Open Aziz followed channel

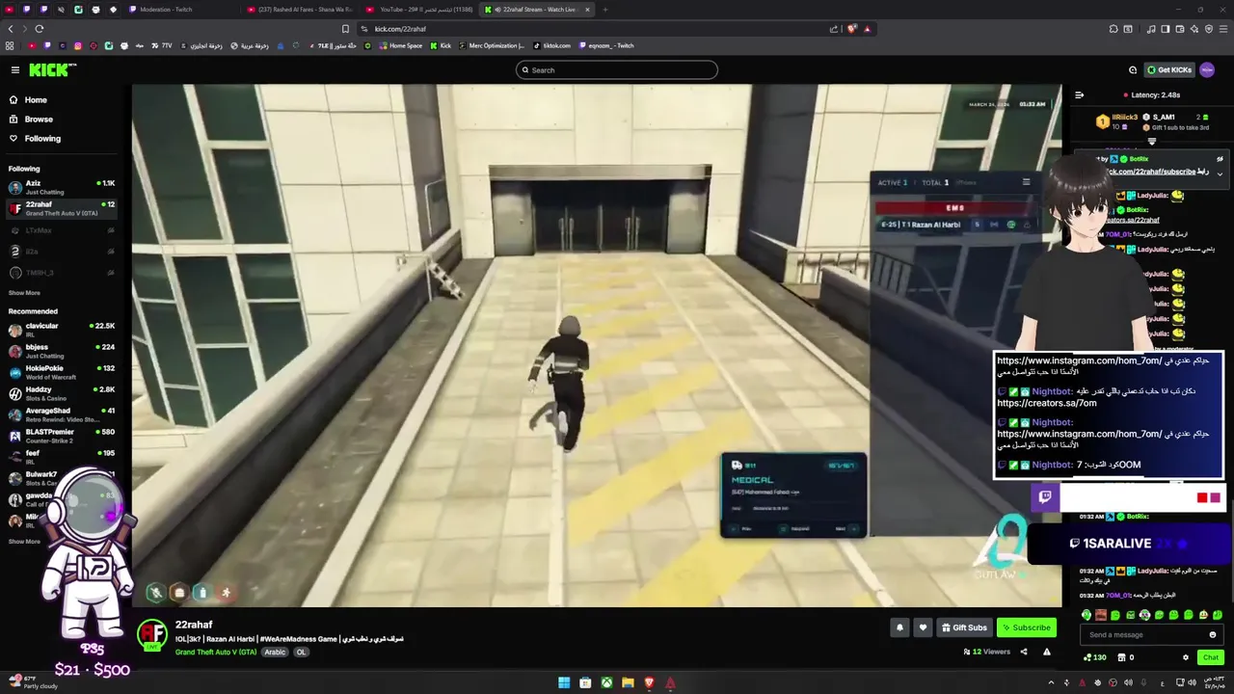tap(62, 187)
